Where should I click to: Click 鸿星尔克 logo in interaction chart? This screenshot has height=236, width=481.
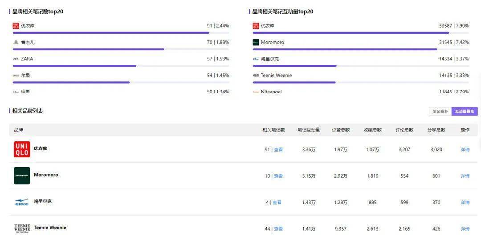click(256, 59)
